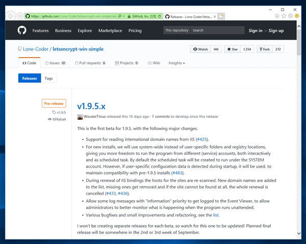
Task: Open the Pull requests tab
Action: 91,63
